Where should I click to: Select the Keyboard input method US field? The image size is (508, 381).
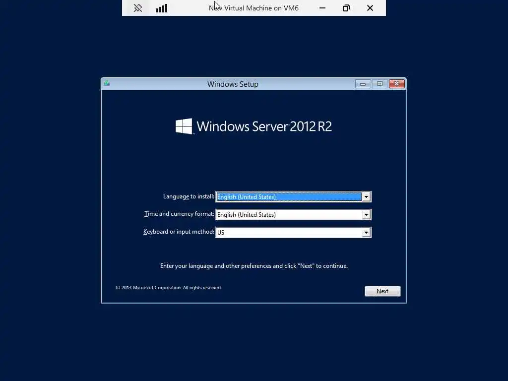[x=293, y=232]
